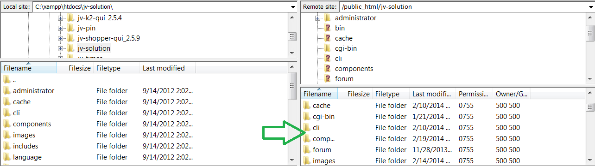Click remote cgi-bin folder icon in file list
Screen dimensions: 595x166
coord(306,117)
